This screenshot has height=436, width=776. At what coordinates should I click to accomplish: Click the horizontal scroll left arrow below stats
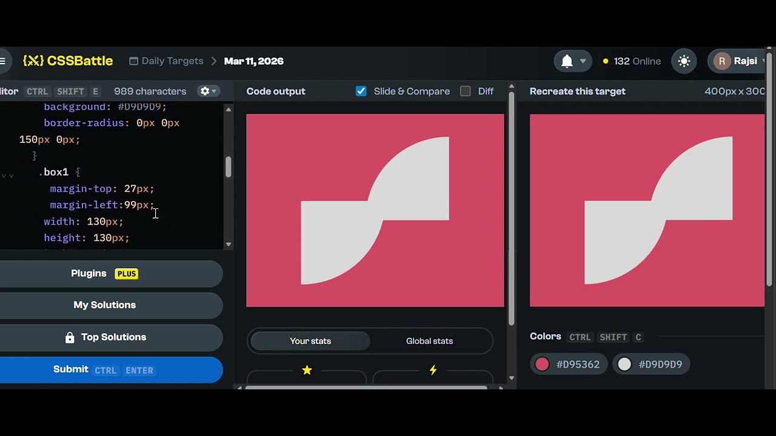pos(238,388)
